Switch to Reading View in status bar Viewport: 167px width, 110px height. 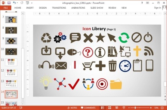pos(117,108)
